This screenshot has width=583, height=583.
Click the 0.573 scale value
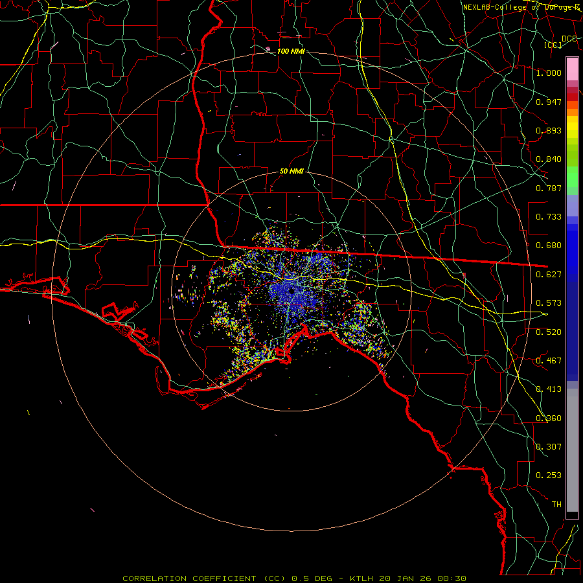[x=549, y=303]
